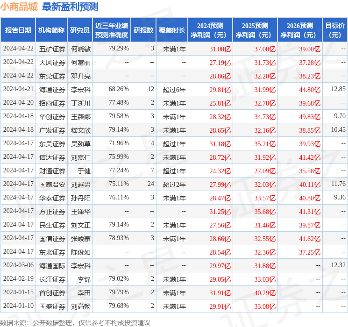Click 信达证券 institution cell
This screenshot has height=327, width=348.
coord(52,157)
